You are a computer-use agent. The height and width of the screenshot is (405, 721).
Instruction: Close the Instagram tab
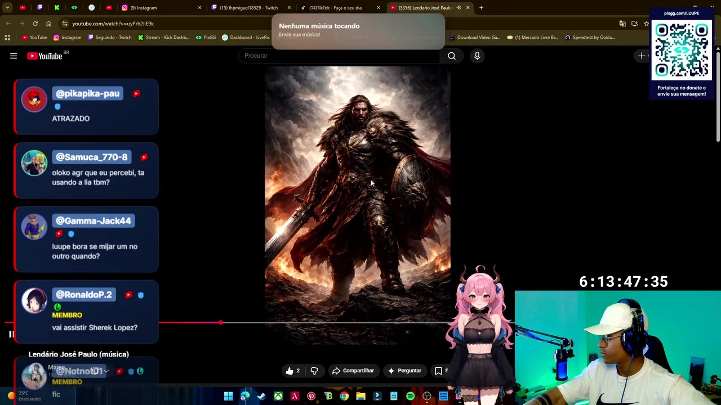coord(199,8)
